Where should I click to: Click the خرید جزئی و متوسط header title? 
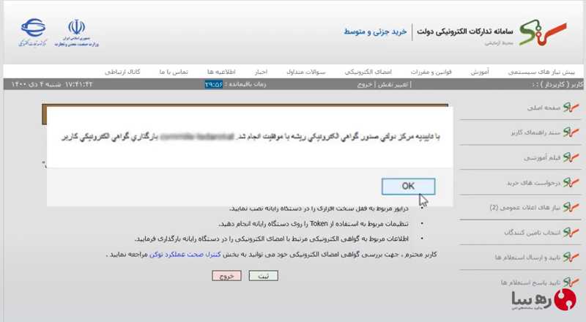coord(375,31)
